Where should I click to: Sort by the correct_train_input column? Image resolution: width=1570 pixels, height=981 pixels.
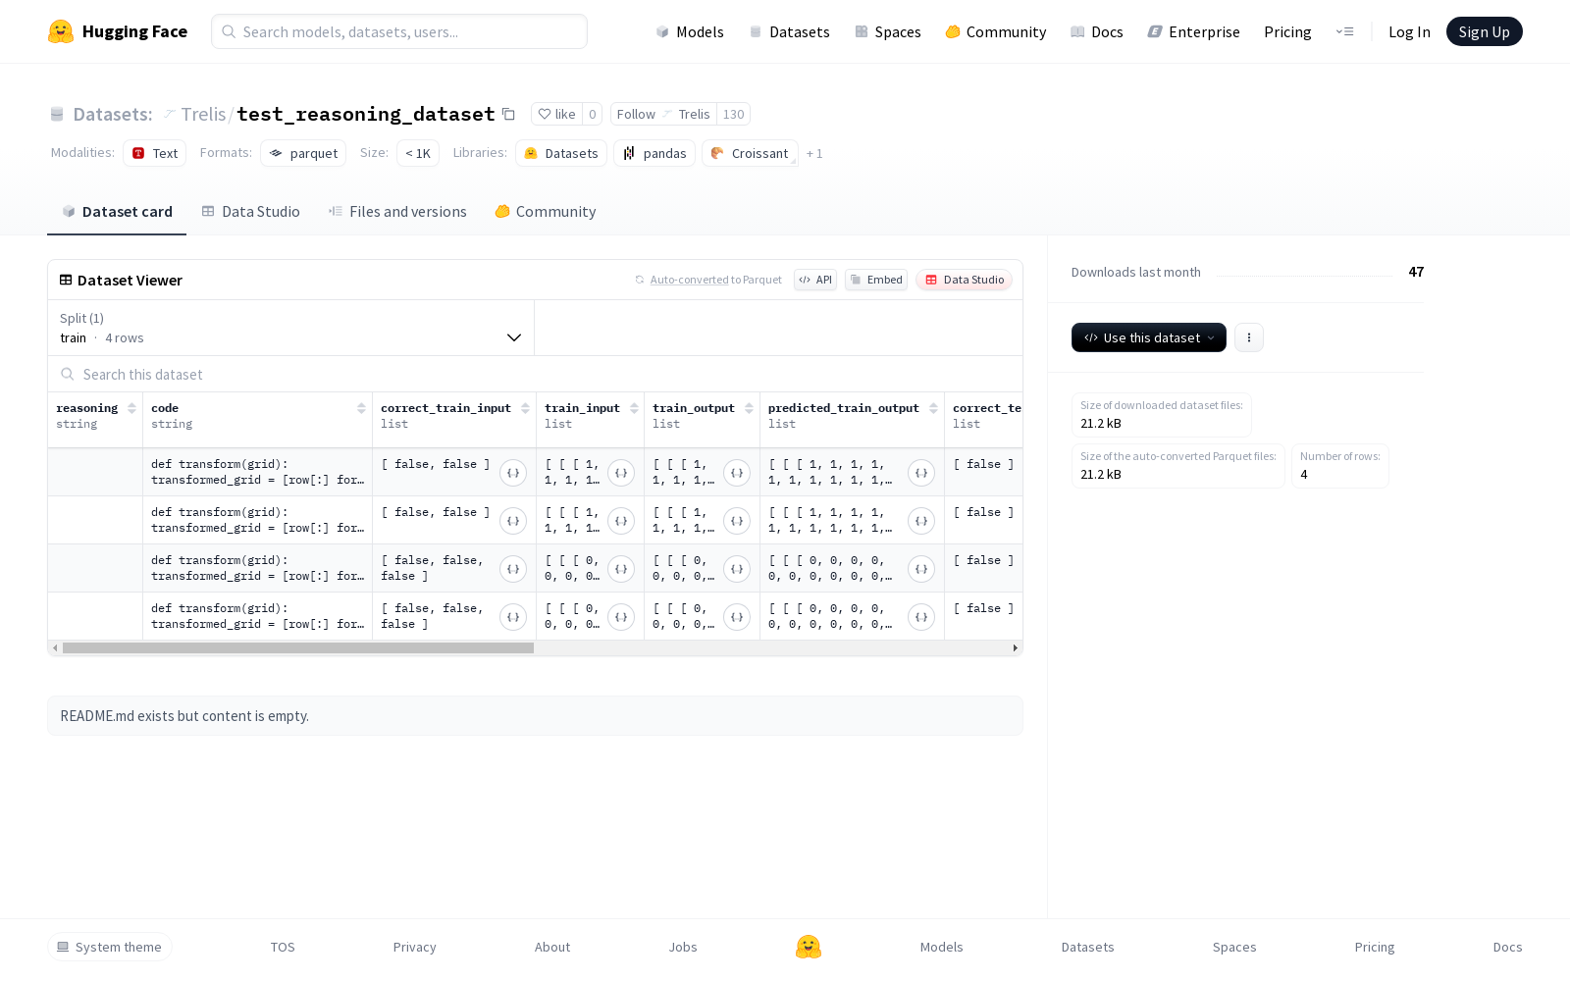(526, 408)
